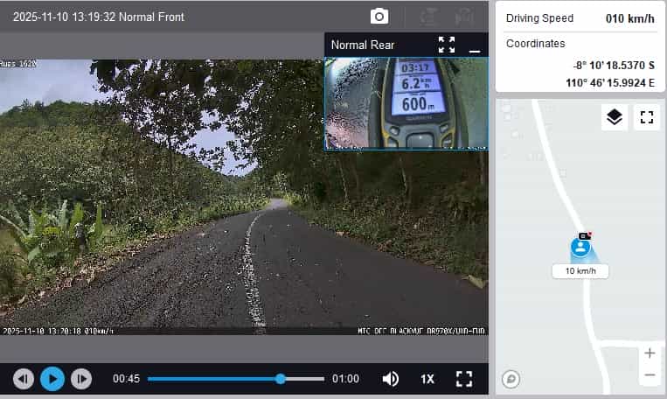This screenshot has height=399, width=667.
Task: Step back to the previous frame
Action: pos(24,379)
